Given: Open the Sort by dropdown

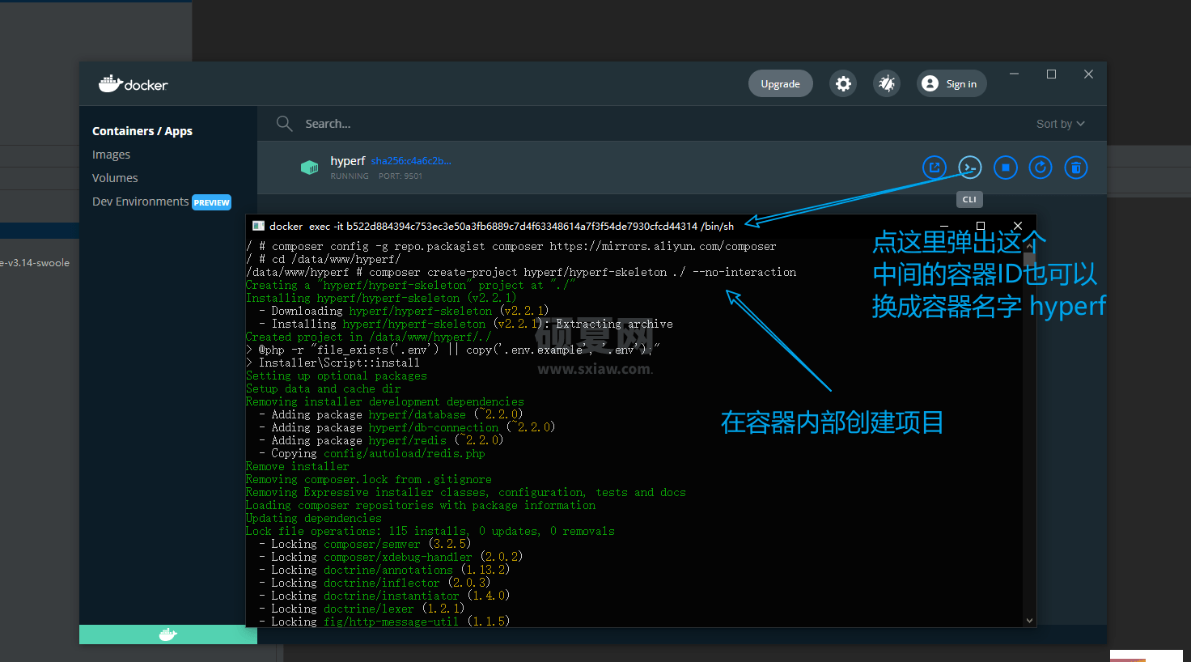Looking at the screenshot, I should [x=1060, y=124].
